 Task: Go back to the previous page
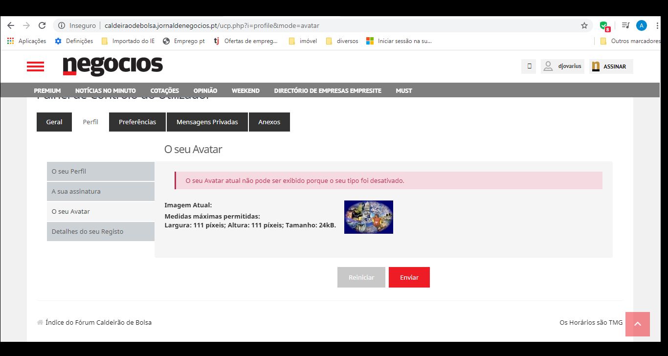[11, 25]
